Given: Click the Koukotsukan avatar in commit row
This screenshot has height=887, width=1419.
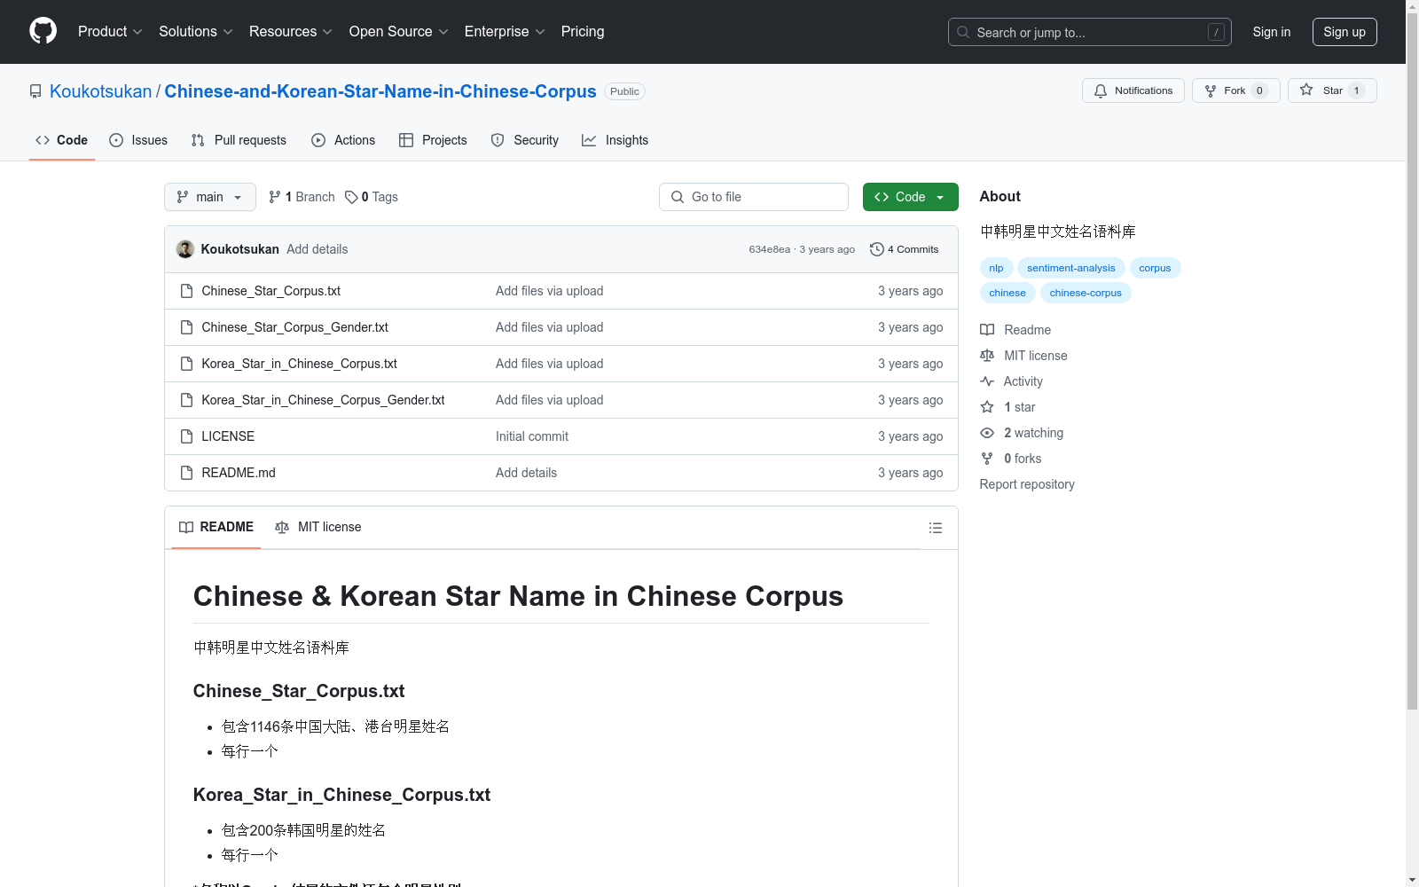Looking at the screenshot, I should click(185, 249).
